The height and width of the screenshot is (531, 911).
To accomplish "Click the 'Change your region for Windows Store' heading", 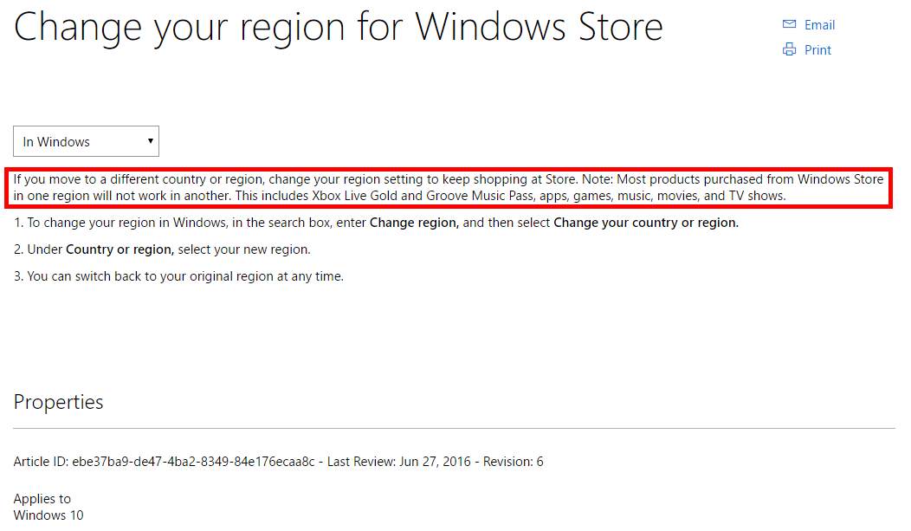I will 338,27.
